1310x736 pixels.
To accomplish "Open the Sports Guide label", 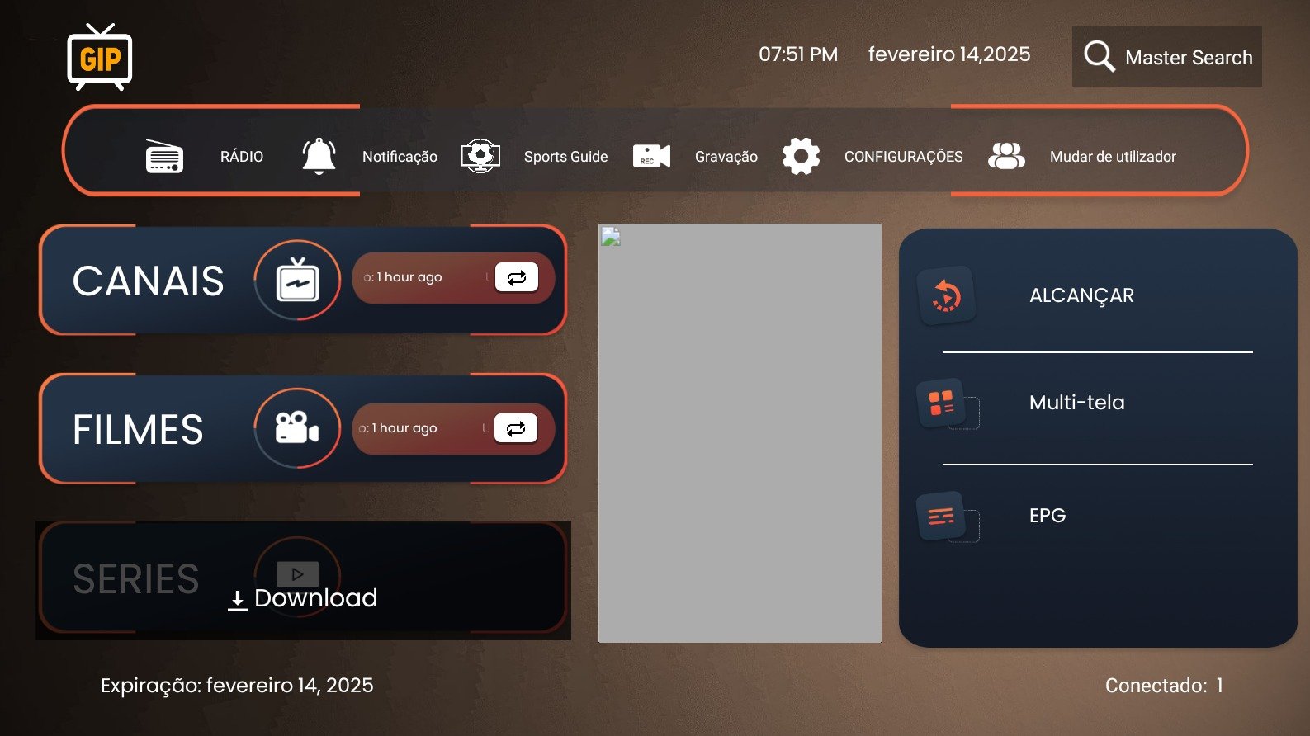I will pos(565,157).
